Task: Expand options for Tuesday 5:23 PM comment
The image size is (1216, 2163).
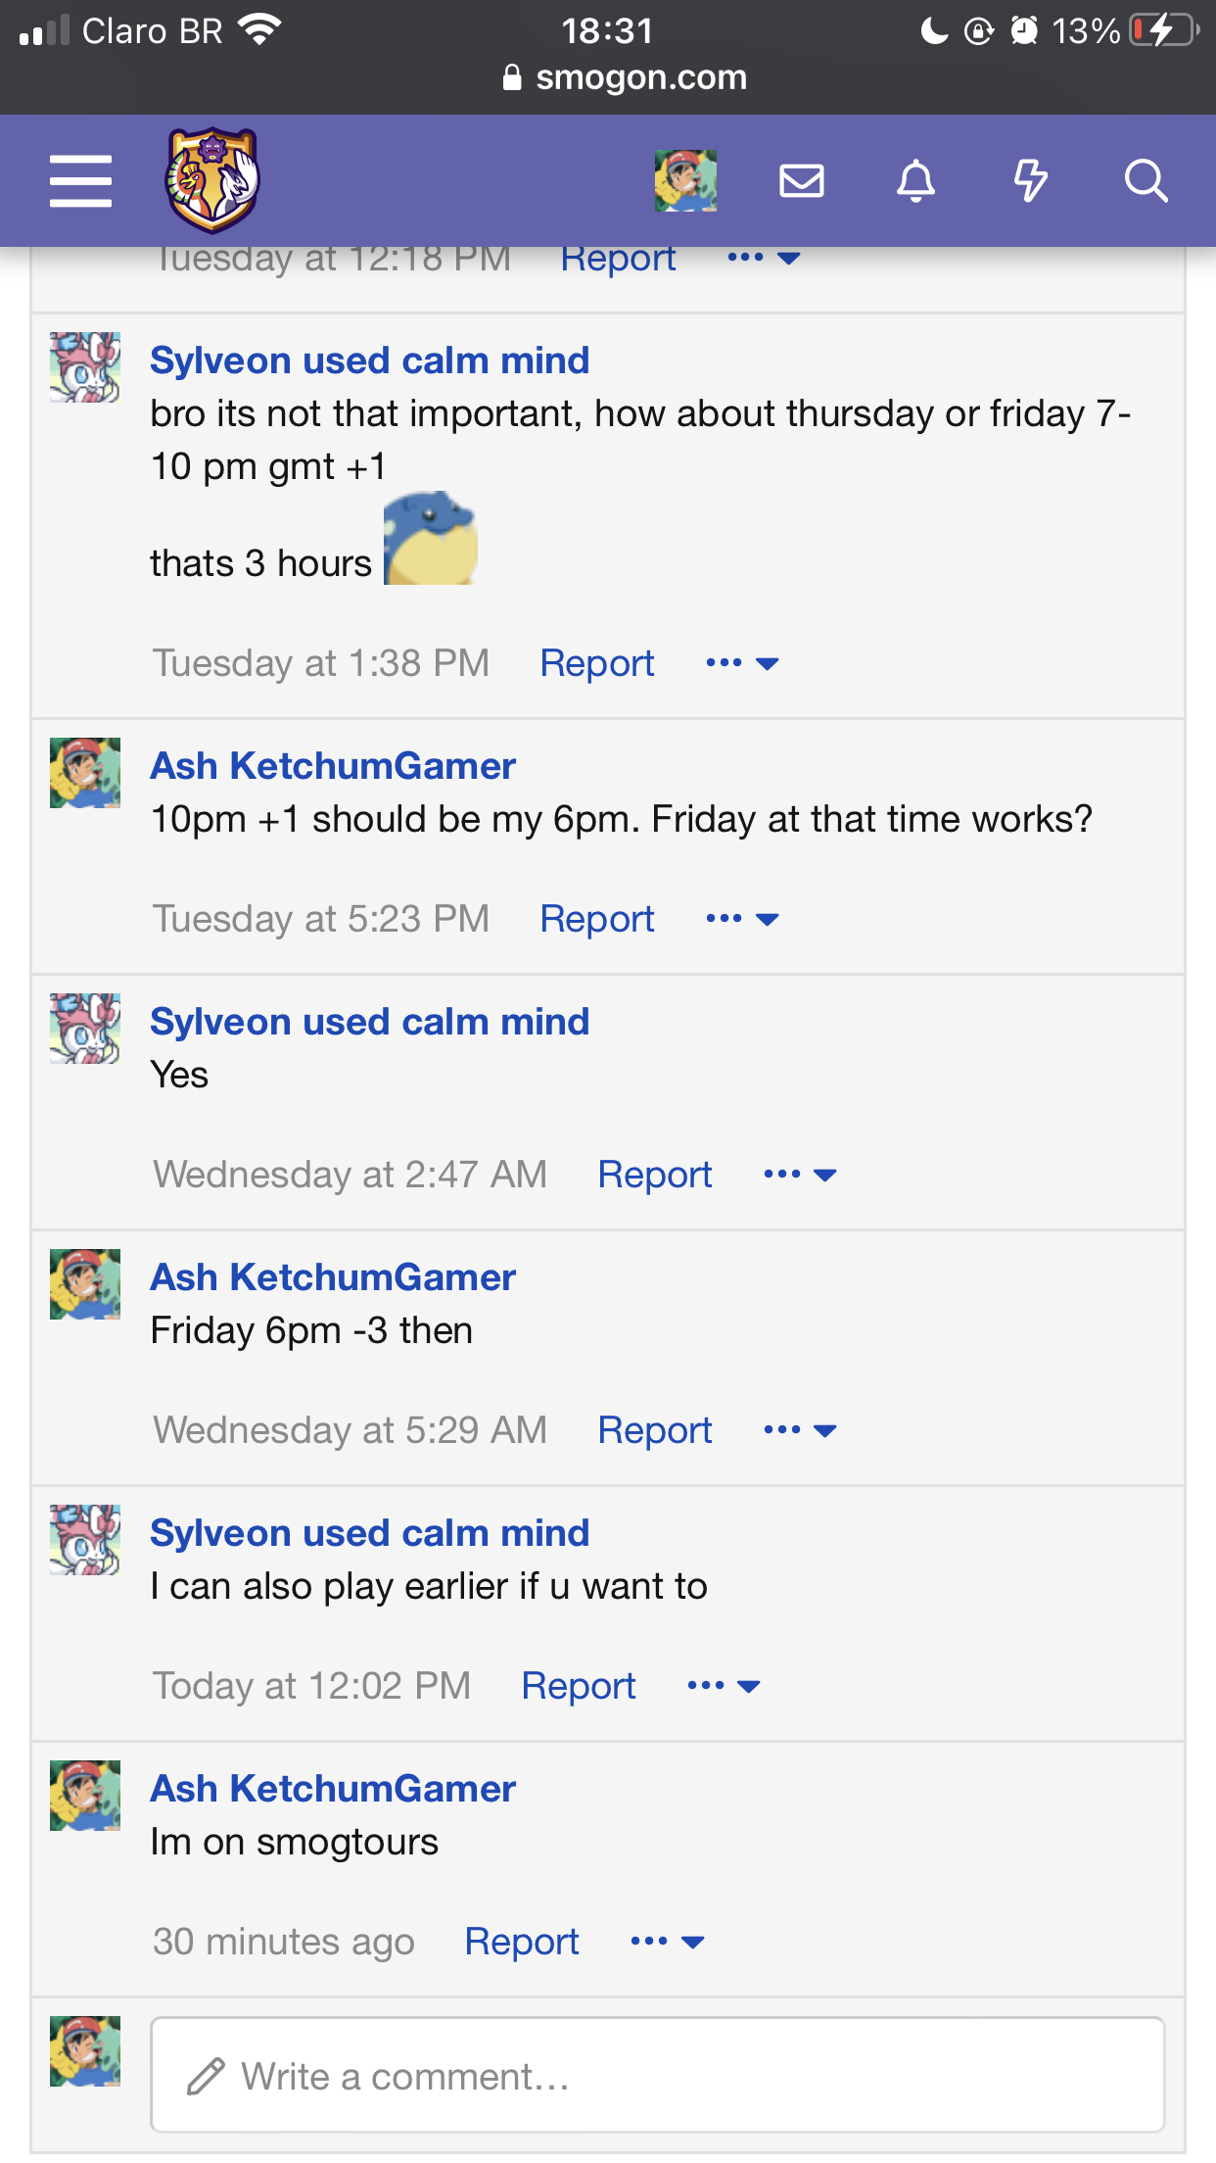Action: pos(742,919)
